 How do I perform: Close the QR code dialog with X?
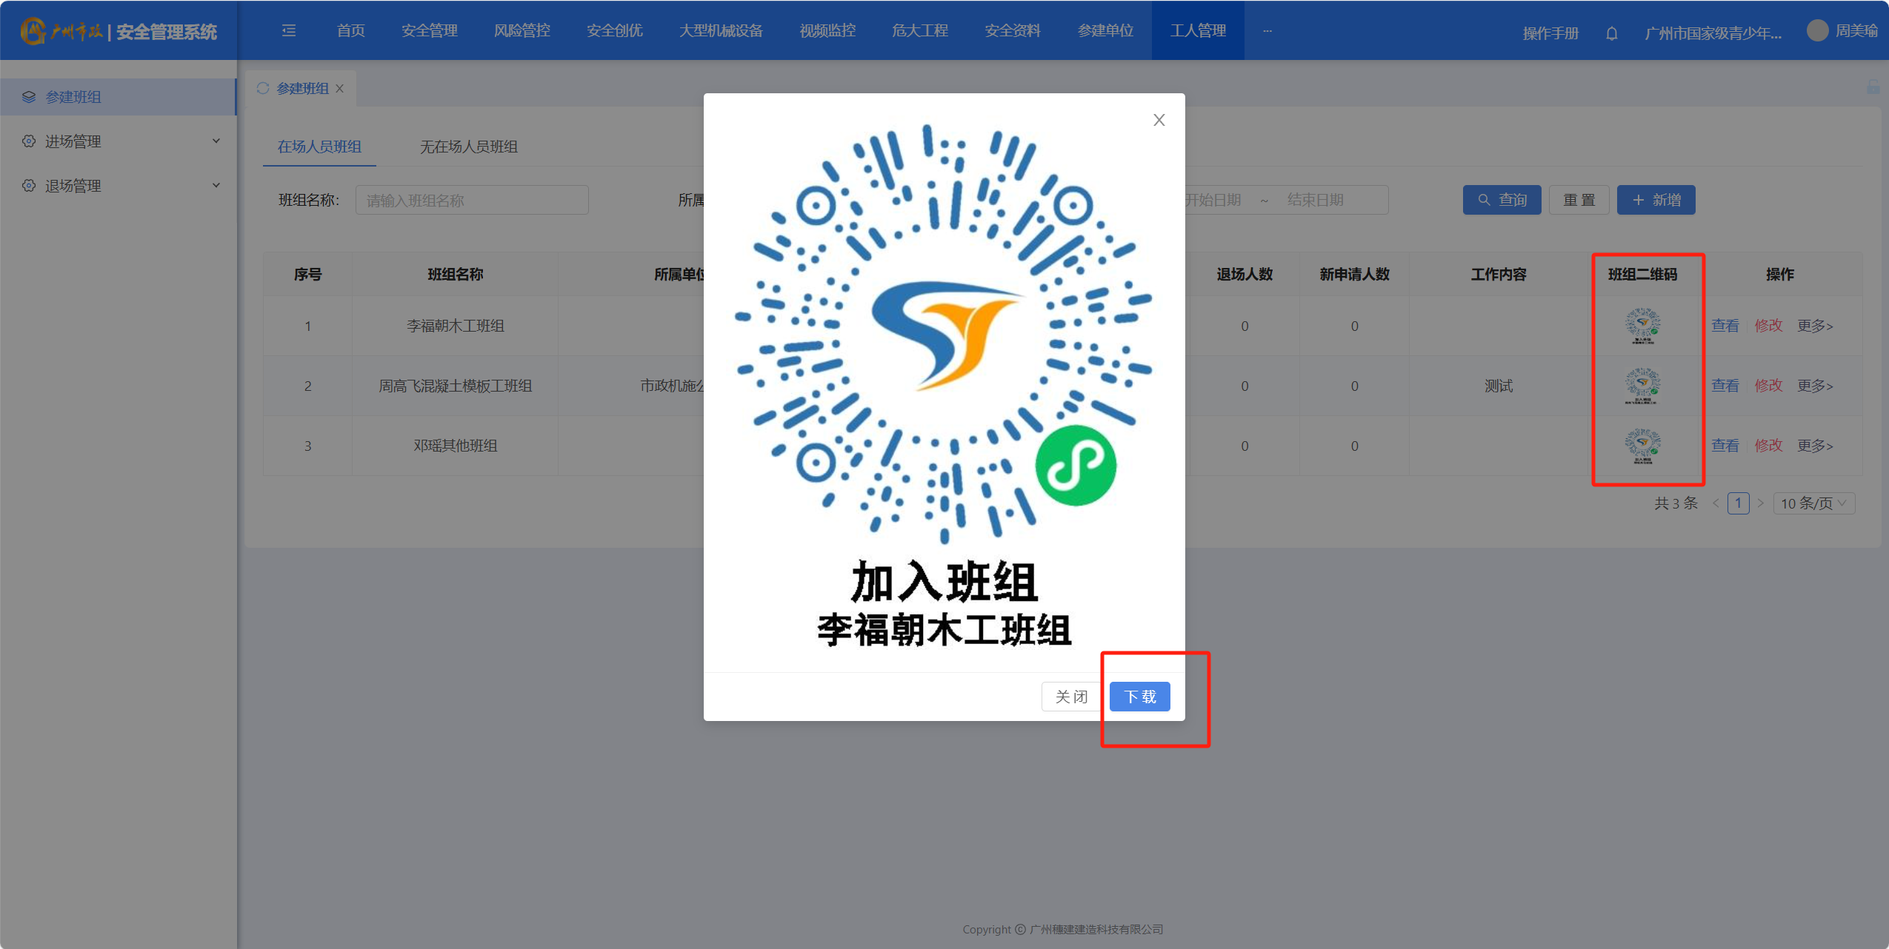pyautogui.click(x=1159, y=120)
